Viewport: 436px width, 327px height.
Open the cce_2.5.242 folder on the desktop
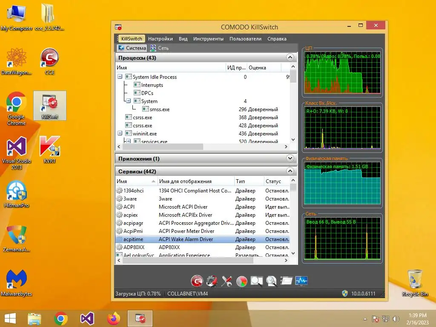49,17
